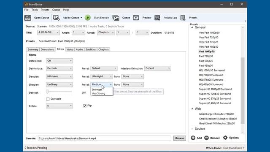
Task: Open the Queue menu
Action: click(x=56, y=10)
